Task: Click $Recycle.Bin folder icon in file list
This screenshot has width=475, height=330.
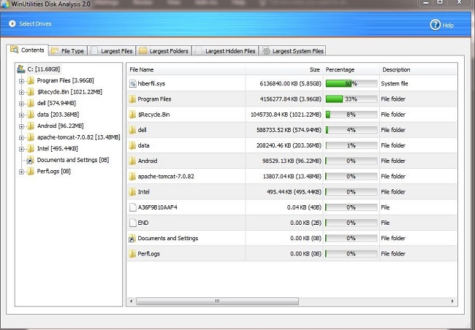Action: click(132, 115)
